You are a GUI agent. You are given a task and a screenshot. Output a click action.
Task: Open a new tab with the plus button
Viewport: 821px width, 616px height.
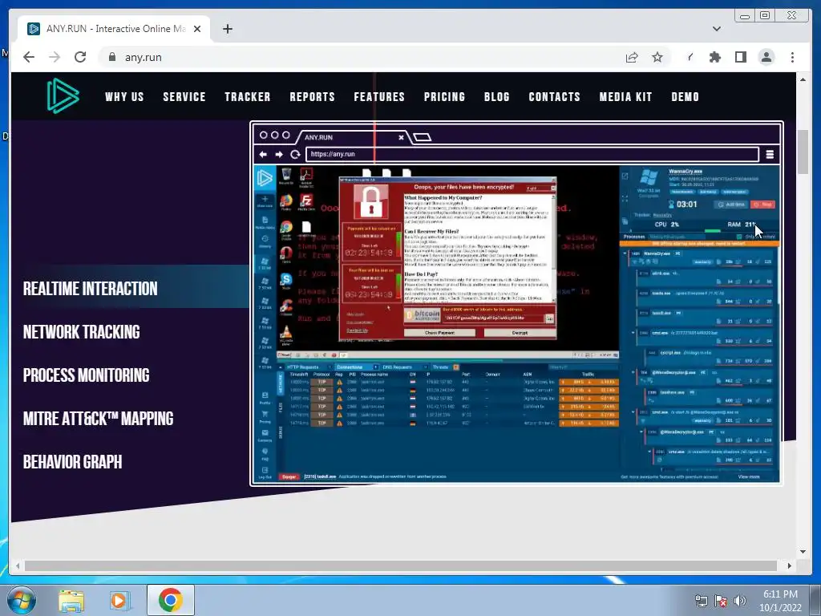click(x=227, y=29)
